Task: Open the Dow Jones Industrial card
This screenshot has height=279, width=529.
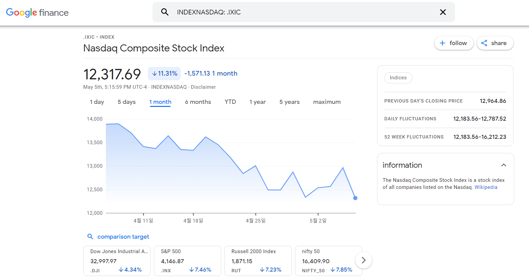Action: point(117,261)
